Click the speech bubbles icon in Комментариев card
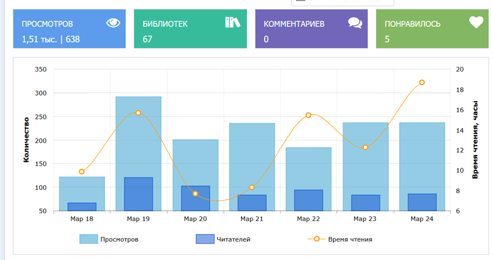The image size is (492, 260). pyautogui.click(x=355, y=23)
